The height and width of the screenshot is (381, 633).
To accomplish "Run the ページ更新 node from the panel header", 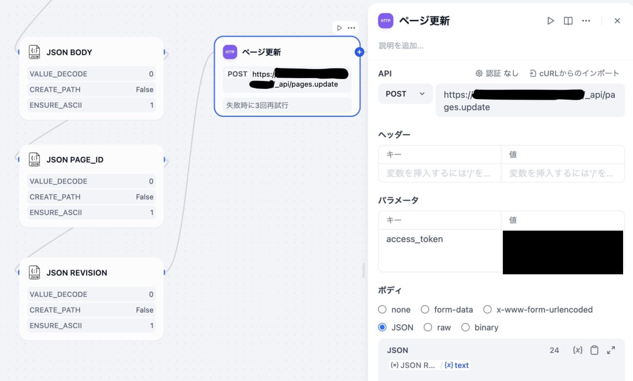I will 551,21.
